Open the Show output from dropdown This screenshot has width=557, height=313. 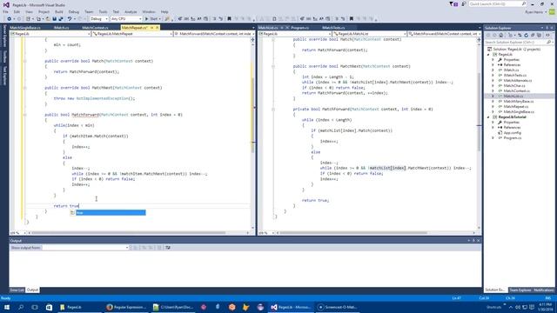tap(85, 247)
